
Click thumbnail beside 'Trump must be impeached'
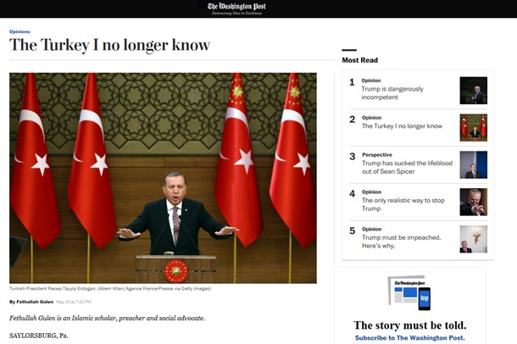click(x=473, y=239)
